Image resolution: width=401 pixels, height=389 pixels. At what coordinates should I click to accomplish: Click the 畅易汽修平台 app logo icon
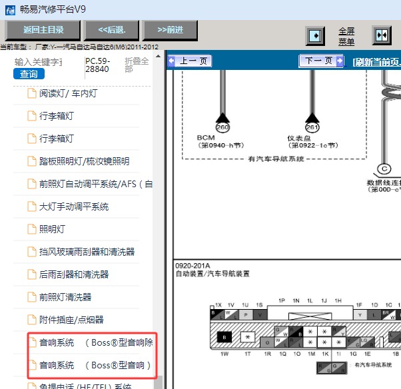(10, 10)
